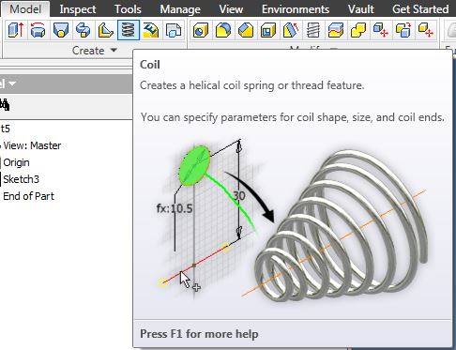The width and height of the screenshot is (456, 350).
Task: Click the binoculars Find icon
Action: tap(5, 104)
